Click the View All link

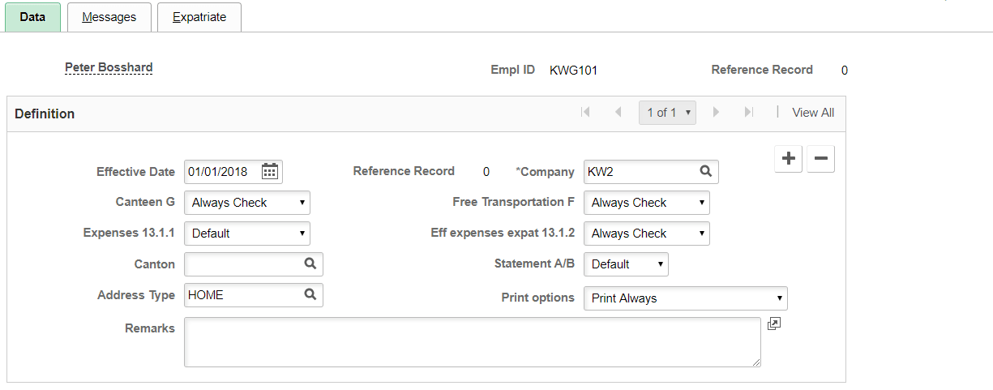(x=813, y=113)
